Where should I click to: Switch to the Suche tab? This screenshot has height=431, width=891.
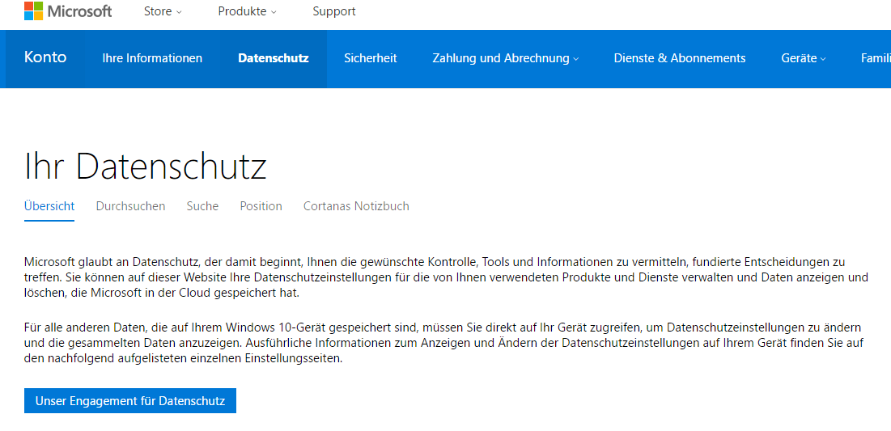point(202,206)
